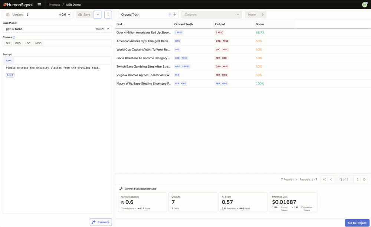The height and width of the screenshot is (227, 371).
Task: Open the Ground Truth subset dropdown
Action: (x=148, y=15)
